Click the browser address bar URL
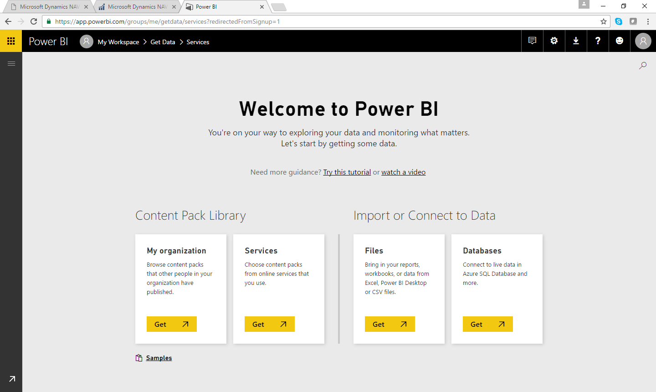Viewport: 656px width, 392px height. coord(273,21)
